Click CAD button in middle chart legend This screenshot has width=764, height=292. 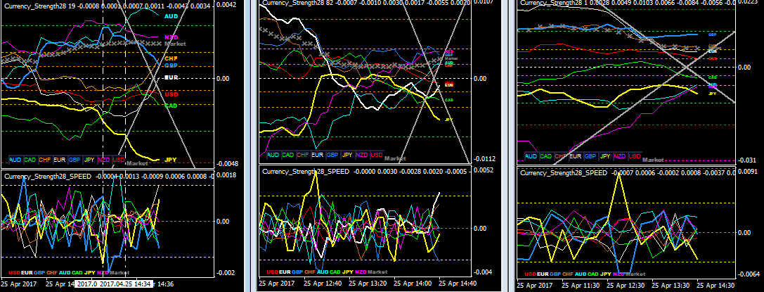click(x=288, y=155)
